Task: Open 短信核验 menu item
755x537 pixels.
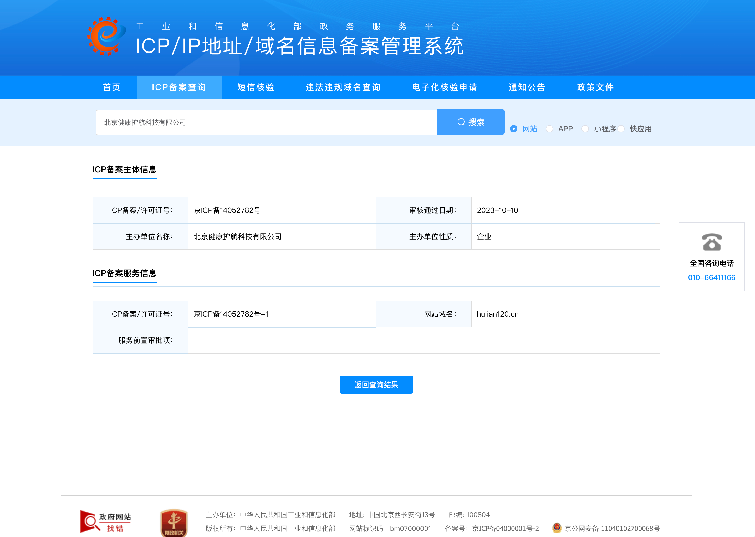Action: point(256,87)
